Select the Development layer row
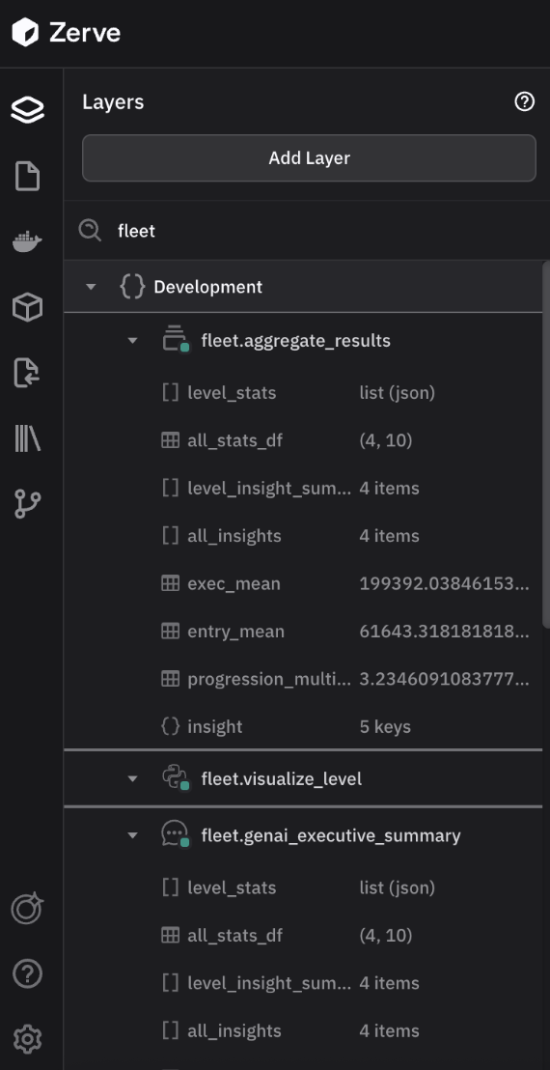This screenshot has height=1070, width=550. click(x=303, y=287)
